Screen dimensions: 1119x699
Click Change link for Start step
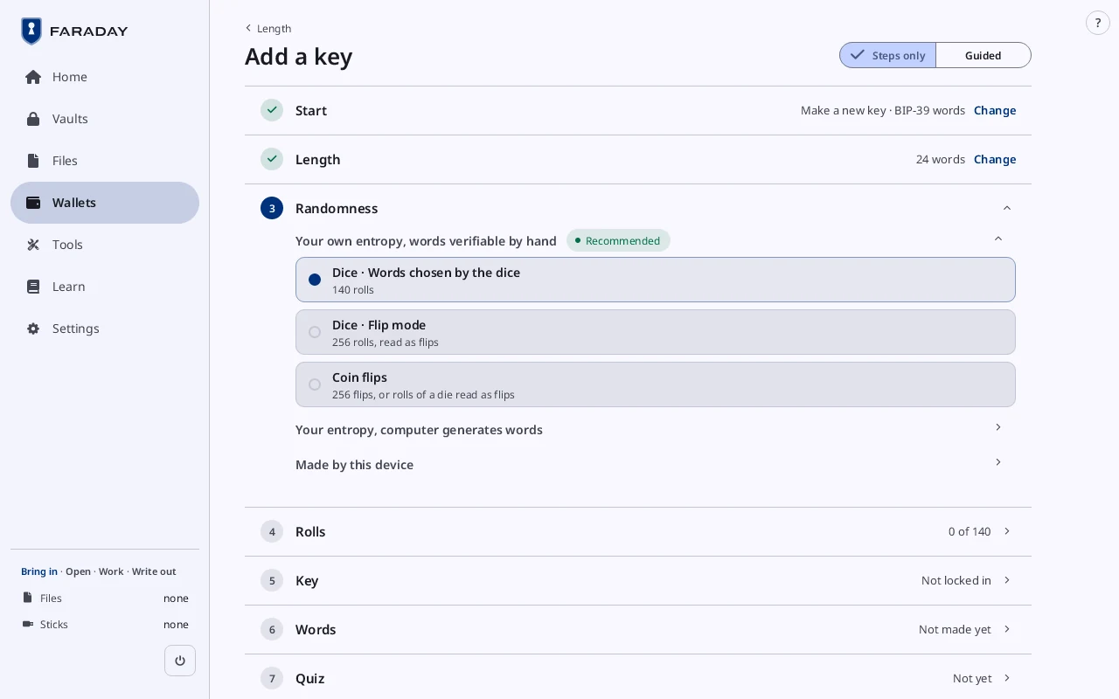tap(995, 110)
